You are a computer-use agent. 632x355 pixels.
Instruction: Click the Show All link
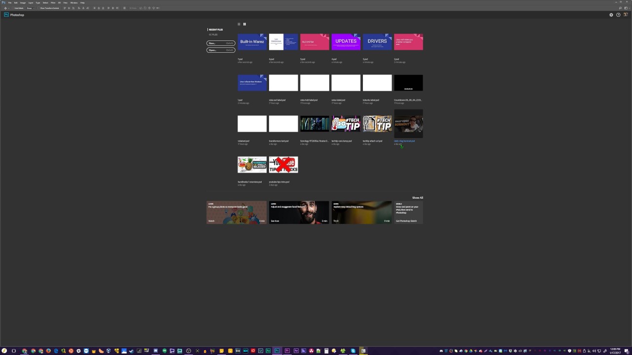pyautogui.click(x=417, y=198)
